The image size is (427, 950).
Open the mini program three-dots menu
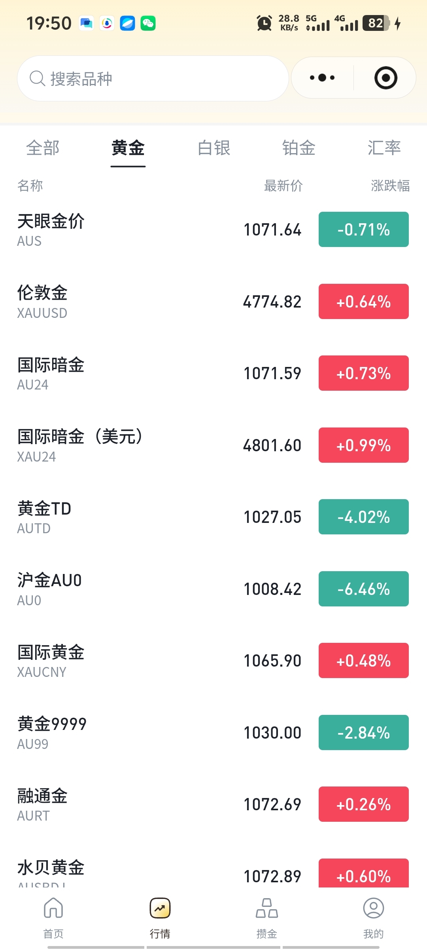pyautogui.click(x=322, y=78)
